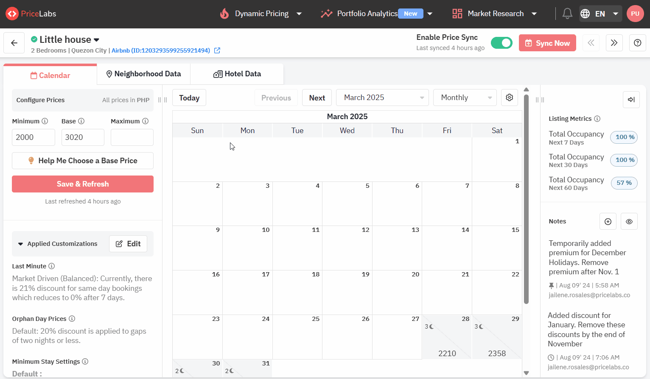650x379 pixels.
Task: Toggle Enable Price Sync switch
Action: [x=502, y=43]
